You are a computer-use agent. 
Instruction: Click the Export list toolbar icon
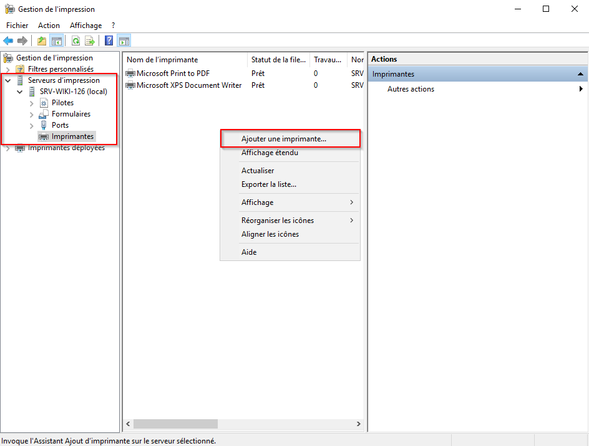point(90,40)
